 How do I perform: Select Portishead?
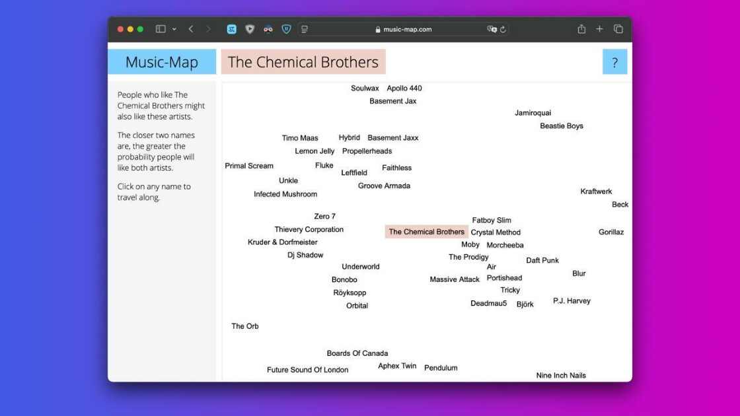[505, 278]
